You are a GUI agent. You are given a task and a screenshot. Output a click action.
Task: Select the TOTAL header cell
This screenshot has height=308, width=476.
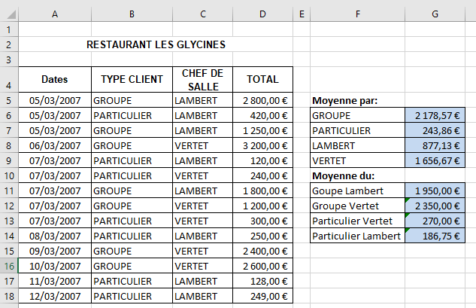point(262,79)
